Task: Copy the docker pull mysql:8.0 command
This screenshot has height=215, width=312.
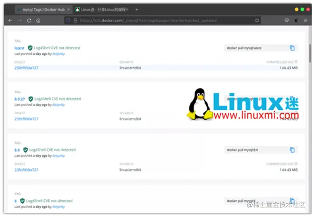Action: [x=292, y=150]
